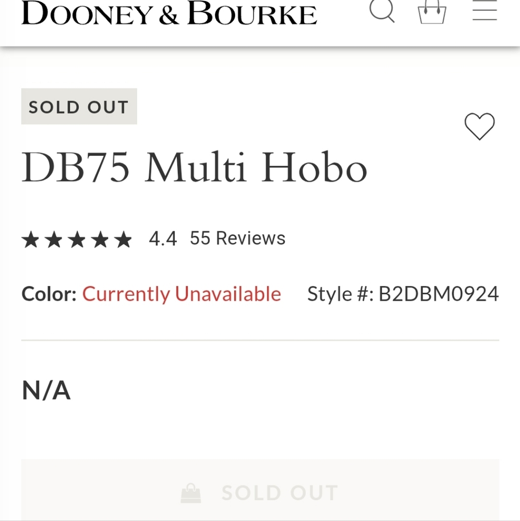The width and height of the screenshot is (520, 521).
Task: Click the N/A price text
Action: pos(46,390)
